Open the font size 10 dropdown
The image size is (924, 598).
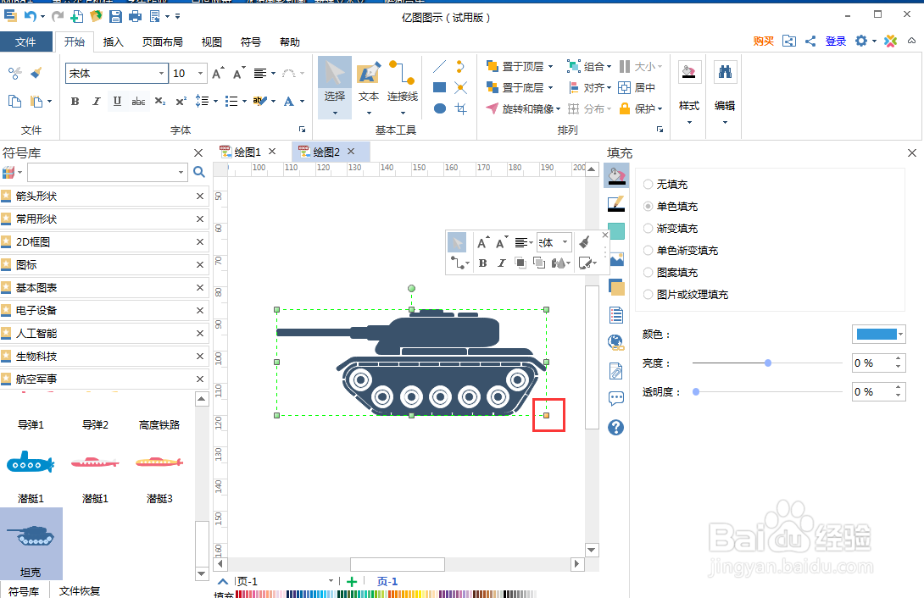point(200,74)
